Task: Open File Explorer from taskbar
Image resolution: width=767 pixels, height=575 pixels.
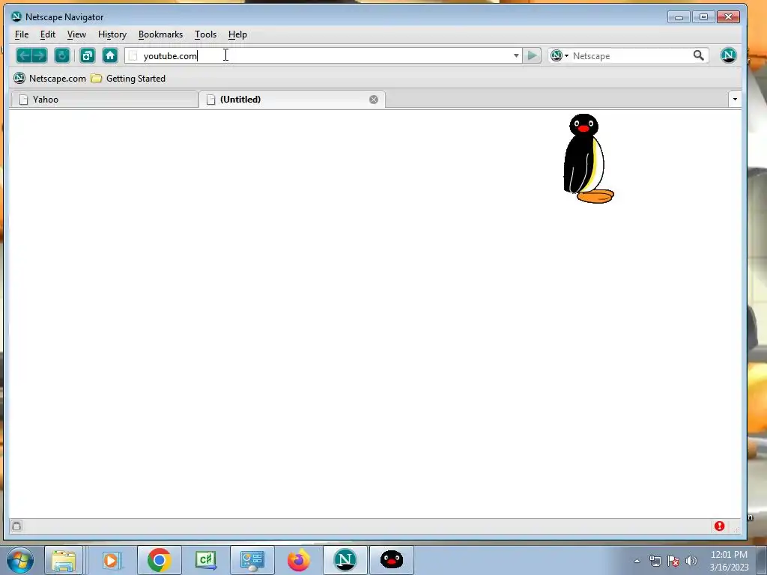Action: (x=64, y=560)
